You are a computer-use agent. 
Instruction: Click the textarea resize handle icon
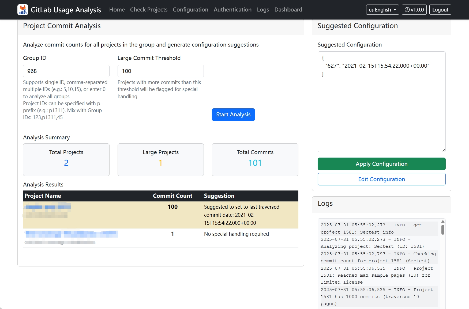point(444,150)
